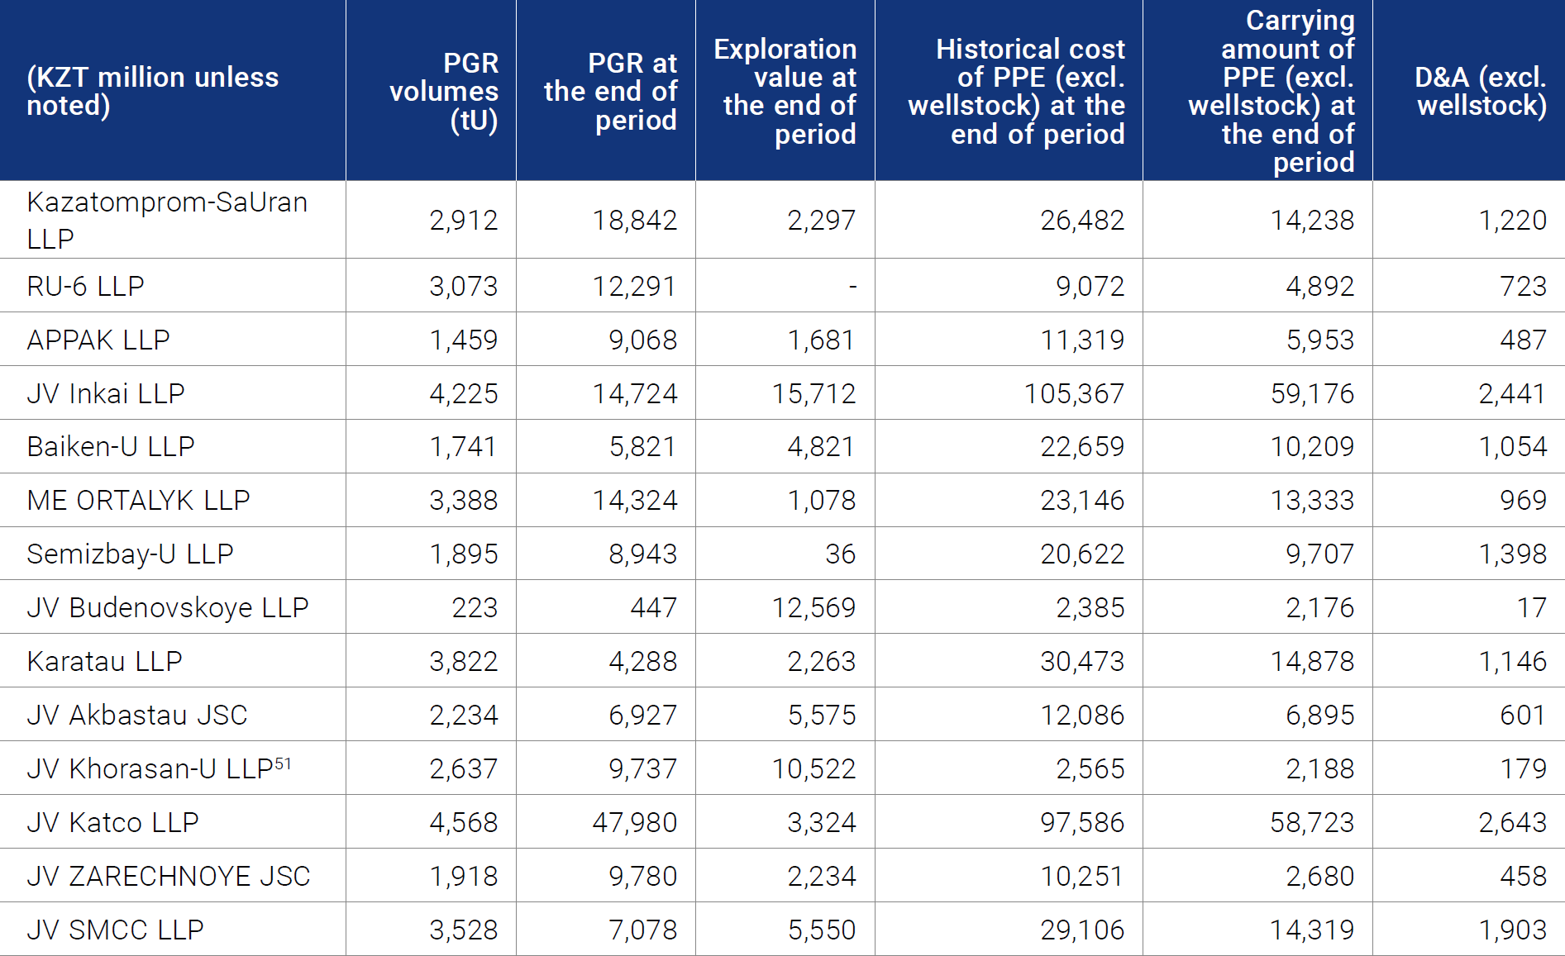Select the value 26,482 in Kazatomprom-SaUran row

(x=1082, y=220)
